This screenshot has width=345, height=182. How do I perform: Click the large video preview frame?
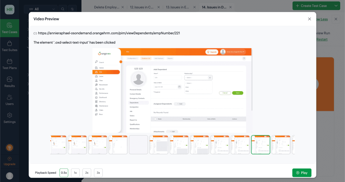coord(172,90)
